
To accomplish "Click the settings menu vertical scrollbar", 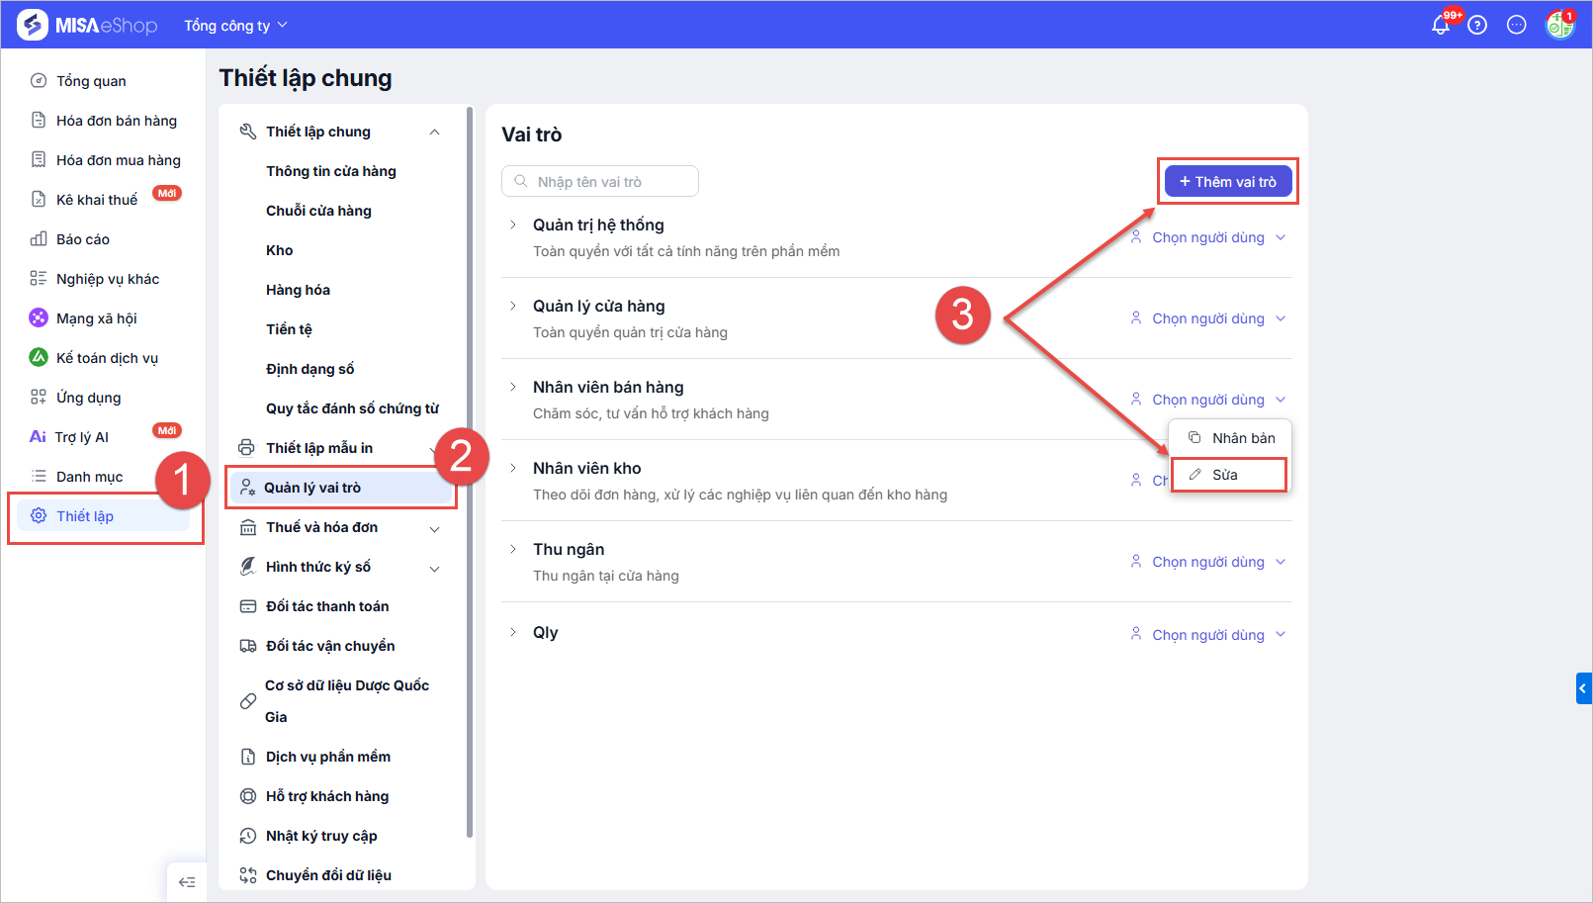I will click(x=470, y=473).
